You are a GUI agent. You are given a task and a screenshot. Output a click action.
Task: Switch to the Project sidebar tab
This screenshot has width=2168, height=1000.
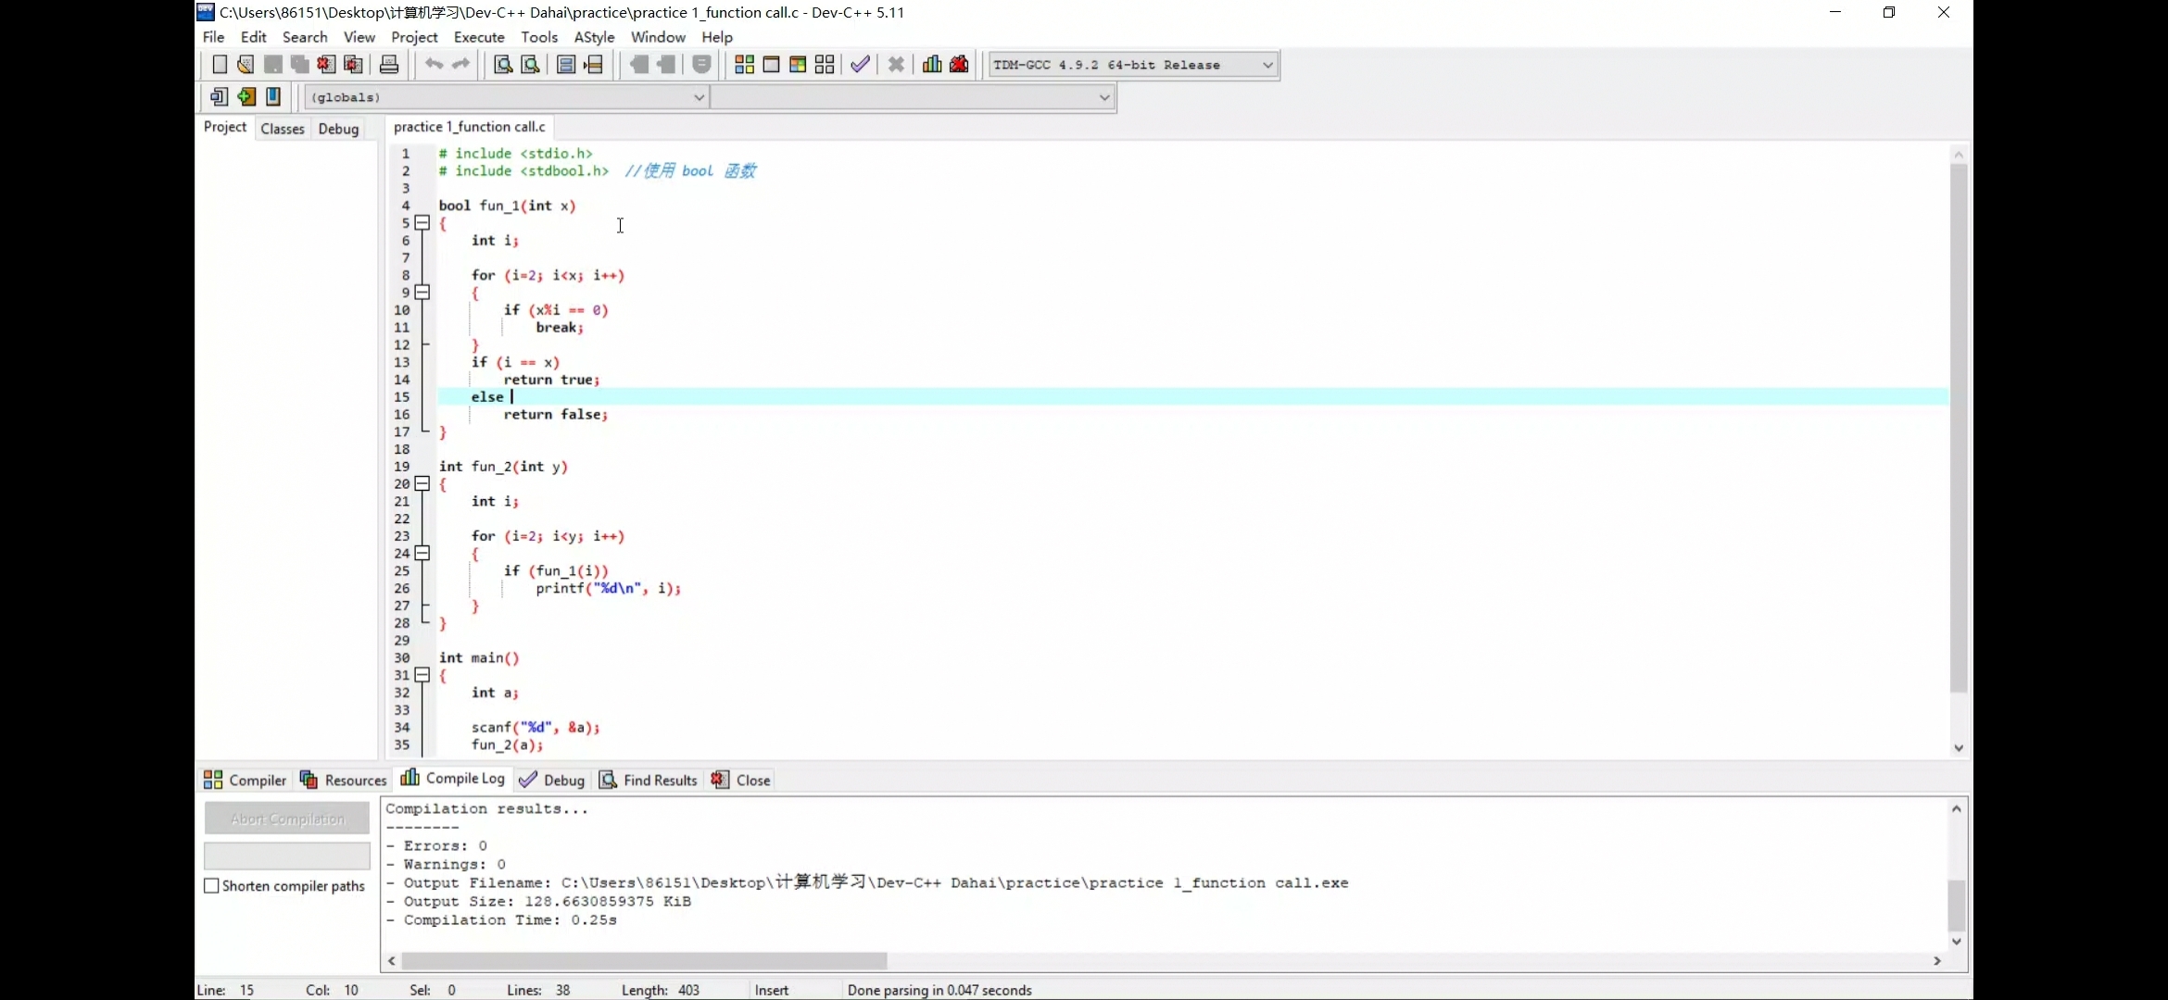coord(225,127)
